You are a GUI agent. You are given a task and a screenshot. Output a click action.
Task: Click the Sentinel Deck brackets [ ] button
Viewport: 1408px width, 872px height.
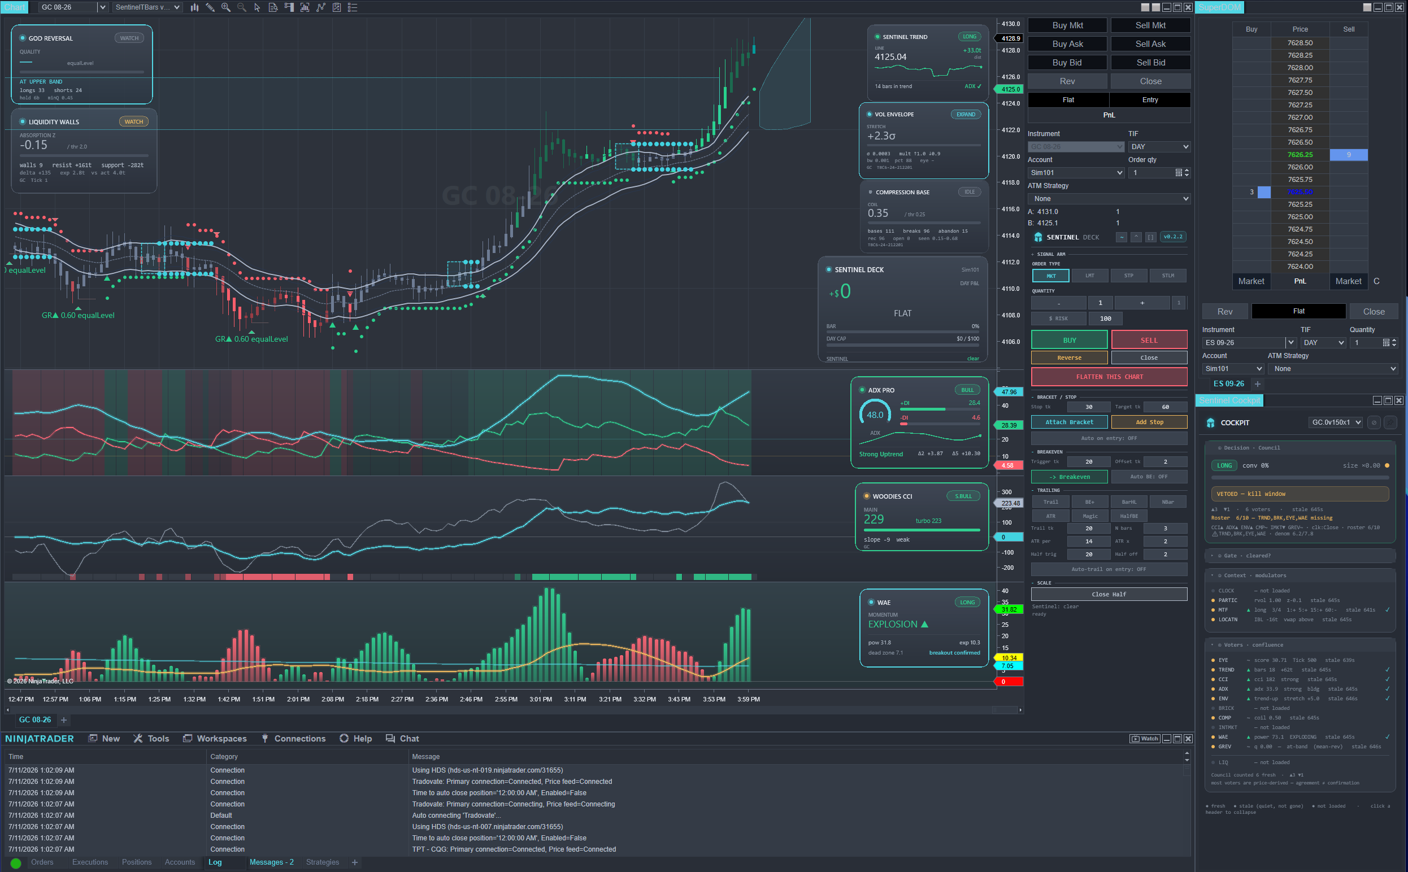(1150, 237)
